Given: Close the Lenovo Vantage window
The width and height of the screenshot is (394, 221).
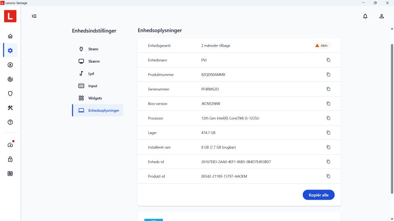Looking at the screenshot, I should pos(387,3).
